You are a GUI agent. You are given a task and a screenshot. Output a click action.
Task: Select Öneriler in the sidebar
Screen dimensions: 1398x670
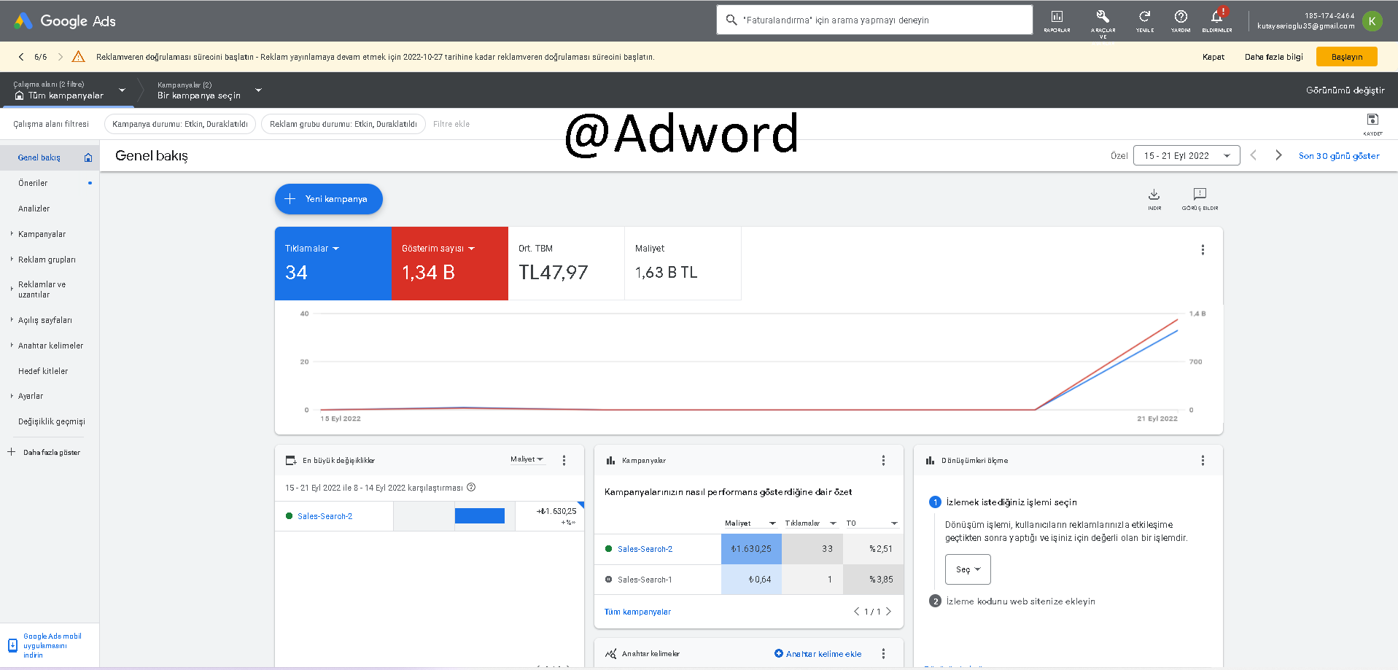33,183
